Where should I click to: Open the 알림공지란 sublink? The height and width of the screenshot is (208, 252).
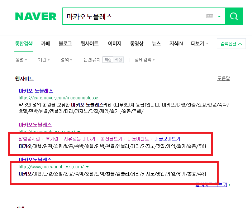click(x=29, y=139)
